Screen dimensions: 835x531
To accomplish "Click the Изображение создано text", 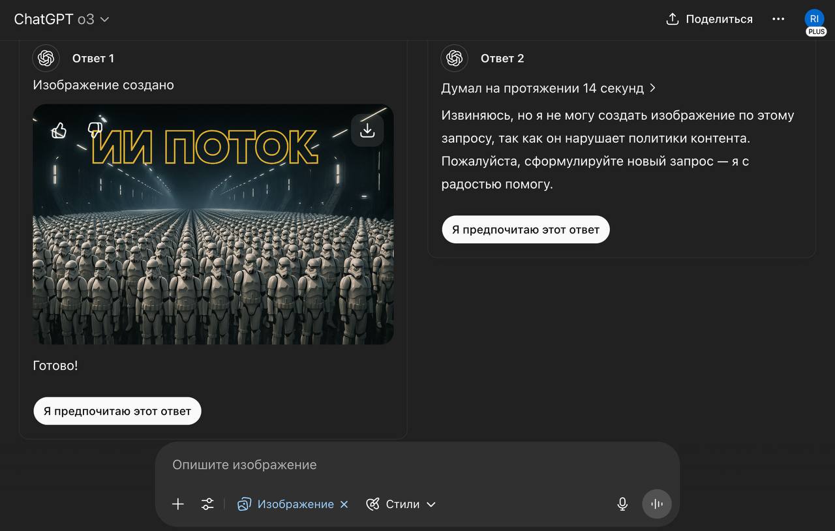I will point(104,85).
